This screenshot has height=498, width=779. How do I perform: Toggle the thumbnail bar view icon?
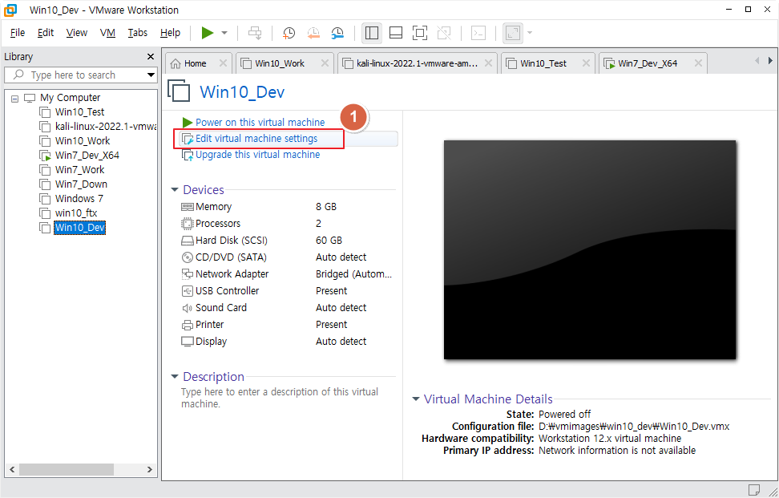pyautogui.click(x=396, y=33)
